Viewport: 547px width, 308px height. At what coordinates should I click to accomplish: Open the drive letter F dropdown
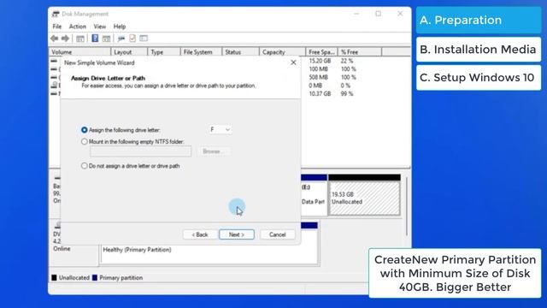[221, 129]
